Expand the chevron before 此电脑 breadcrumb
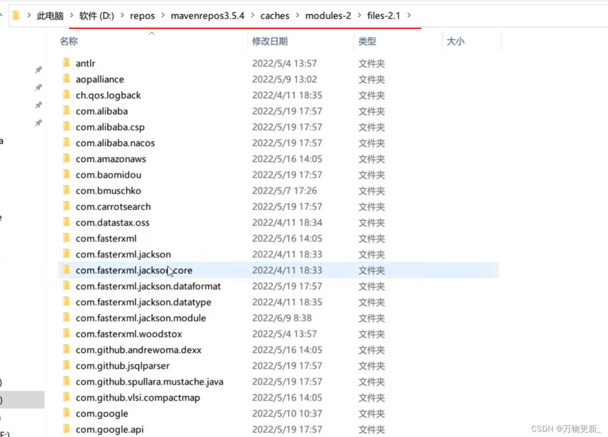 29,16
